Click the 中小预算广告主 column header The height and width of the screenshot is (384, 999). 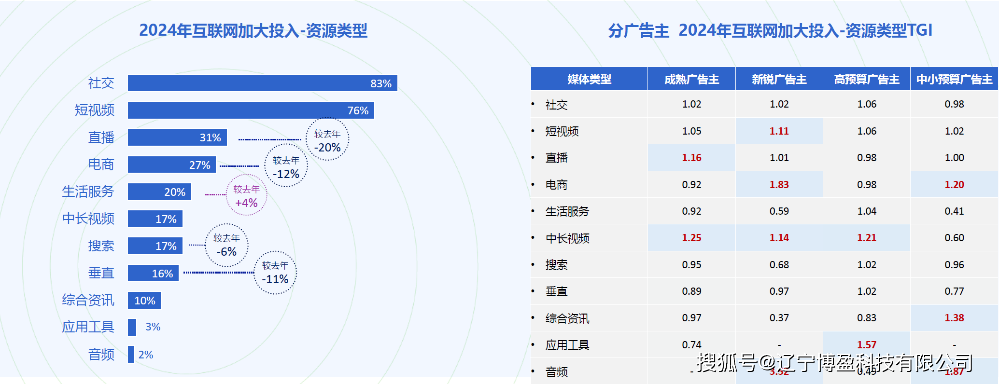click(955, 79)
